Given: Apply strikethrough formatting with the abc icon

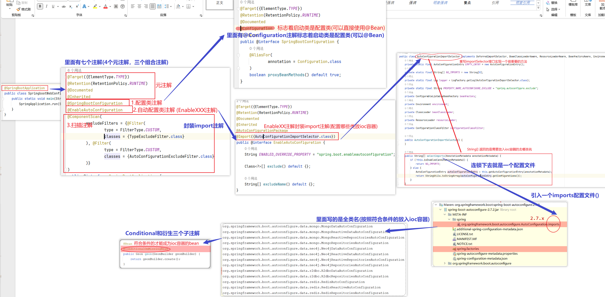Looking at the screenshot, I should [64, 6].
